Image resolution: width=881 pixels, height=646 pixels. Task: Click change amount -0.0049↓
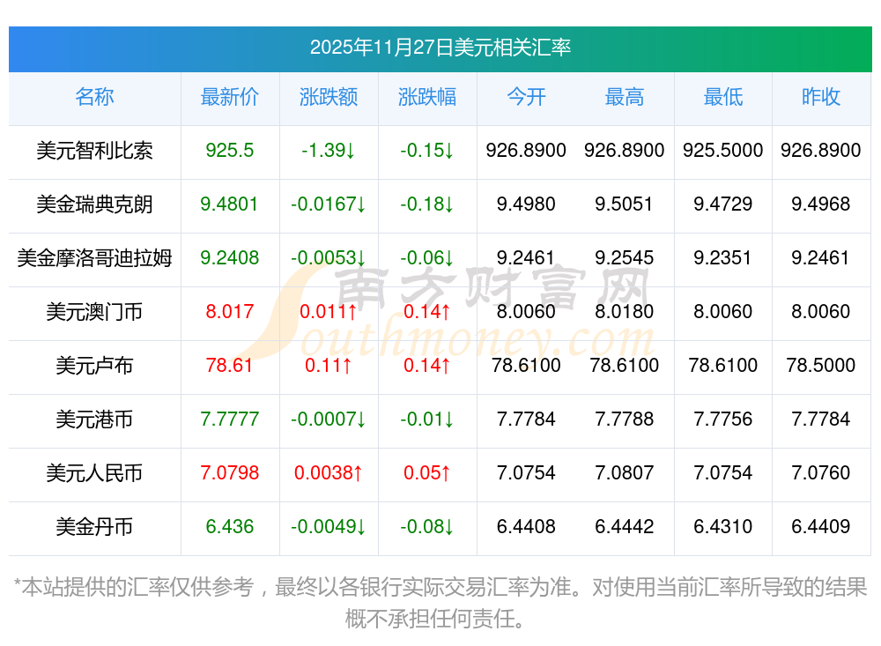[x=328, y=527]
